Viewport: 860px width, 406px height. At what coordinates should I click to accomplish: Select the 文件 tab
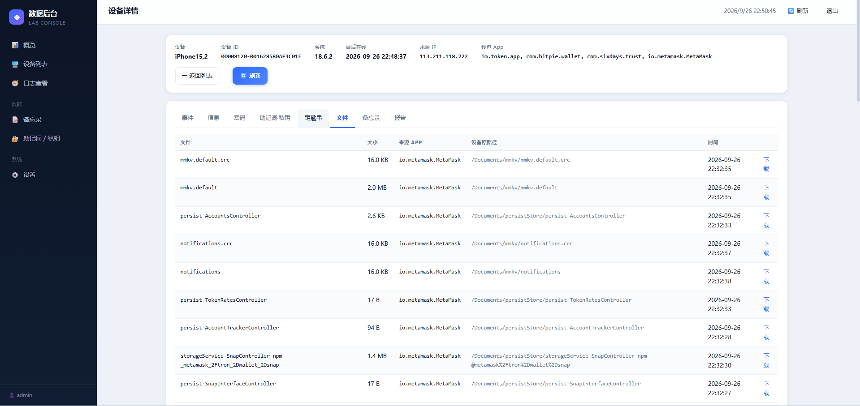pyautogui.click(x=342, y=118)
